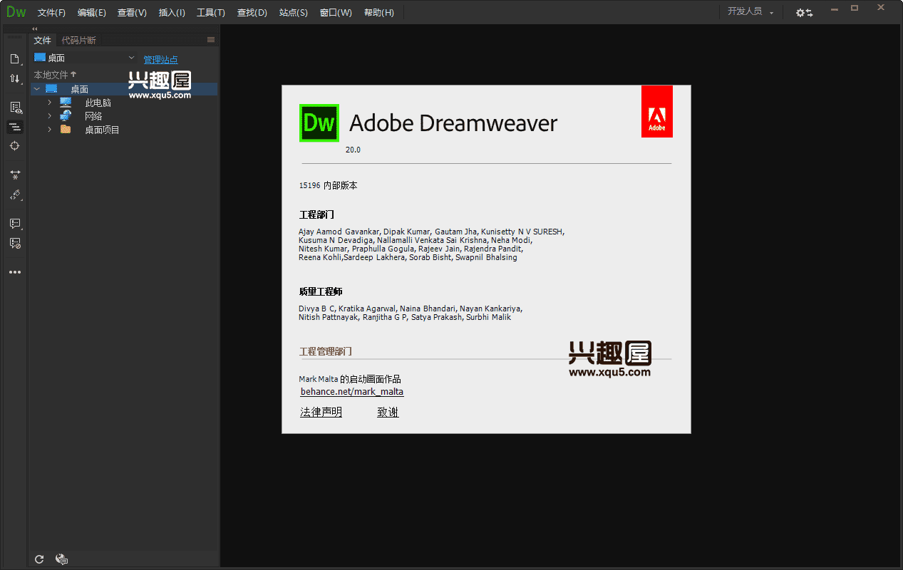Click the version number 20.0

pyautogui.click(x=353, y=150)
